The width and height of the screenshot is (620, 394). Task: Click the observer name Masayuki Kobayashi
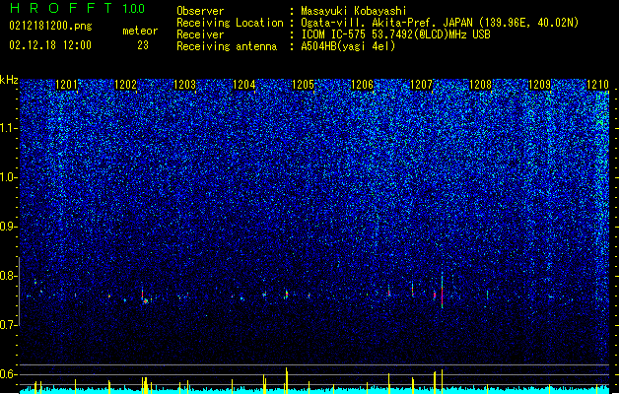click(x=354, y=11)
